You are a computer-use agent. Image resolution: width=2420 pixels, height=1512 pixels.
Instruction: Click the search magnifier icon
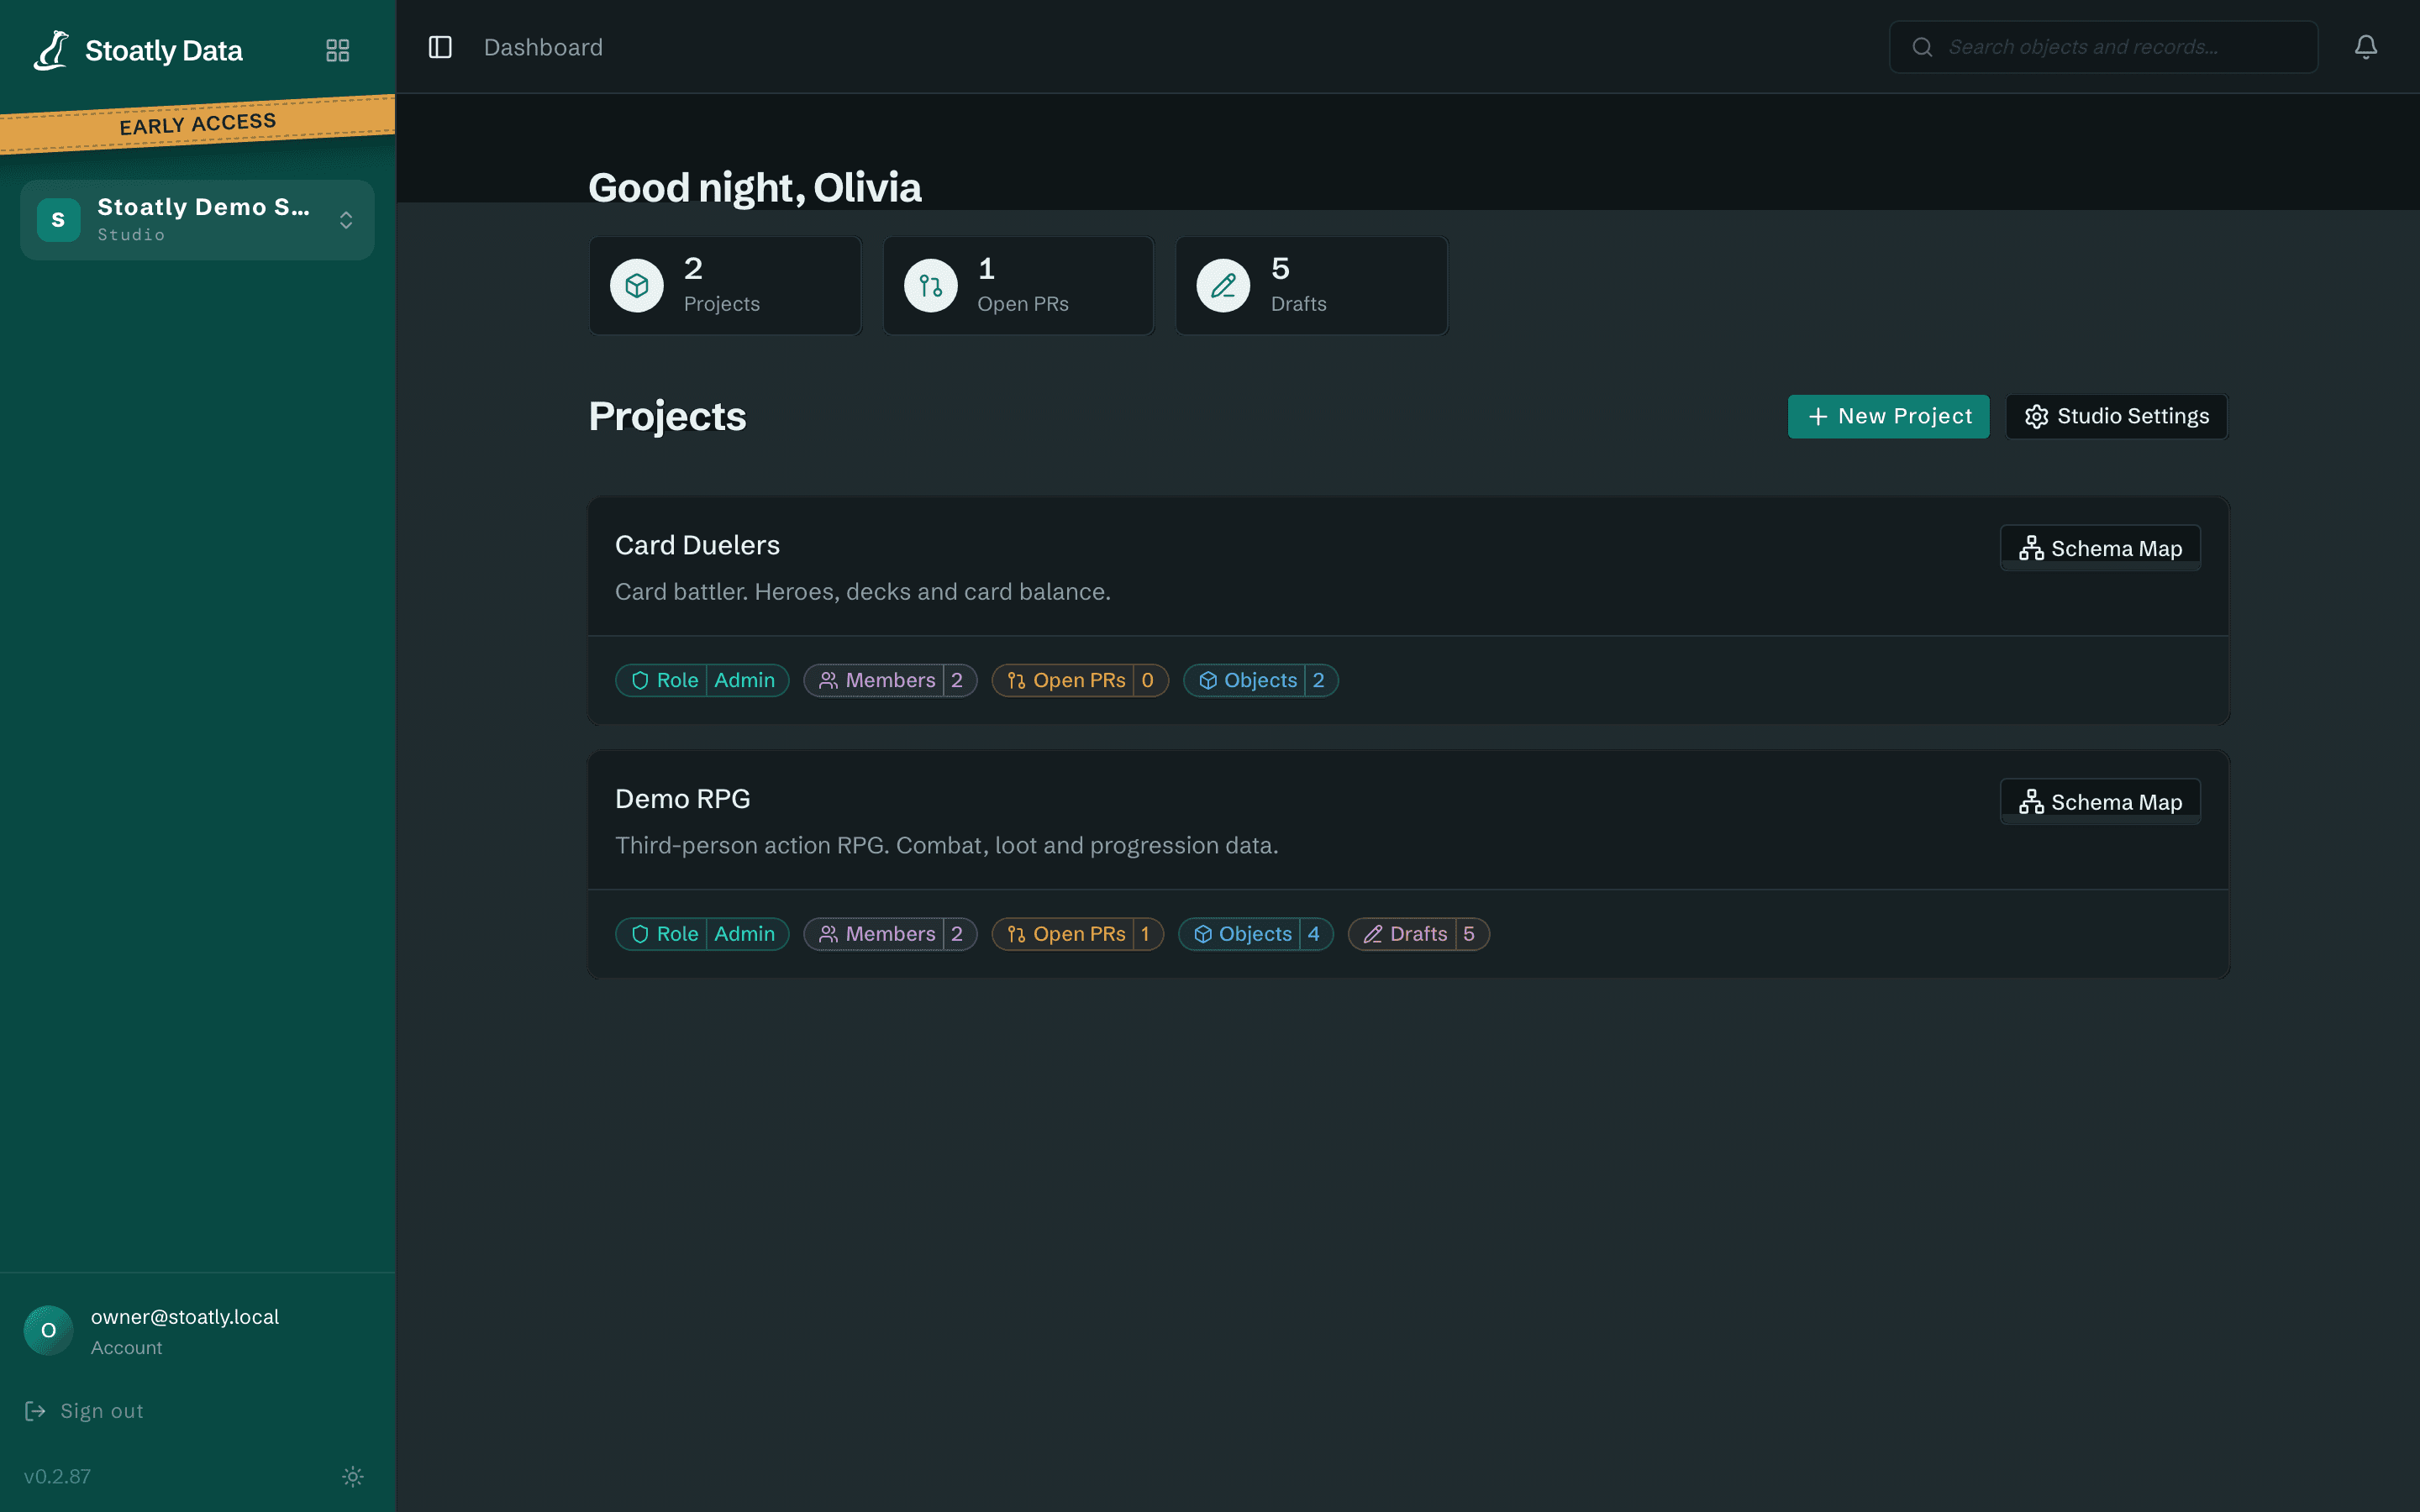(1922, 47)
